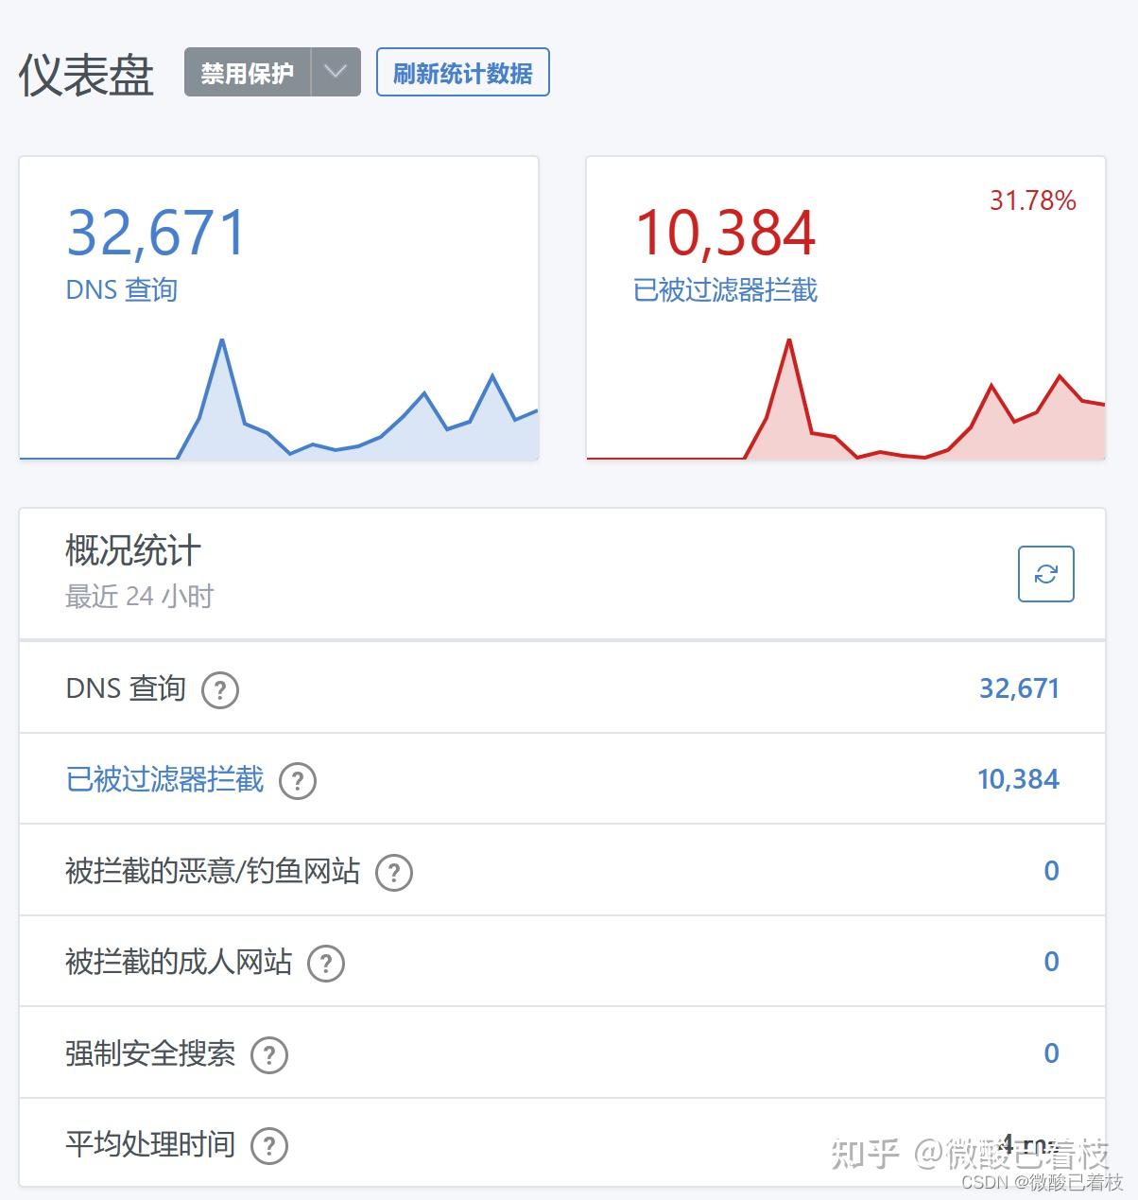
Task: Click the large blue 32,671 number
Action: point(156,234)
